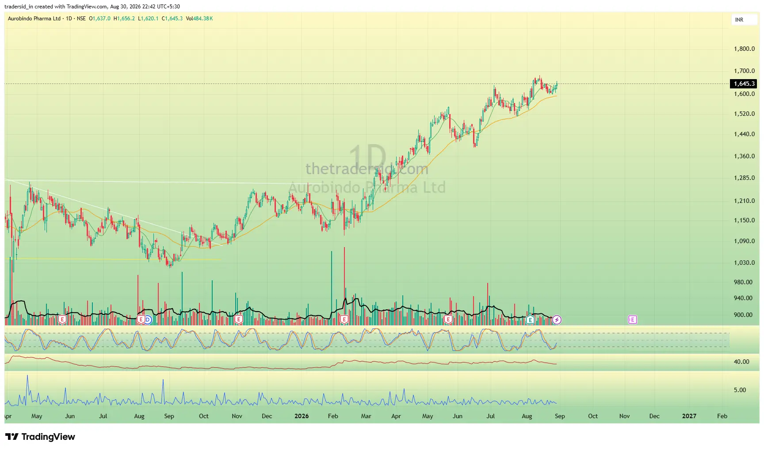Click the 1,090.0 price axis label

point(744,241)
